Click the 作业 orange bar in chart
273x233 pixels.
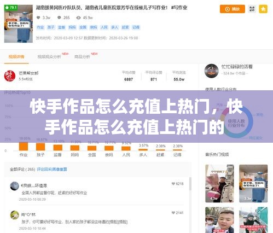(24, 147)
